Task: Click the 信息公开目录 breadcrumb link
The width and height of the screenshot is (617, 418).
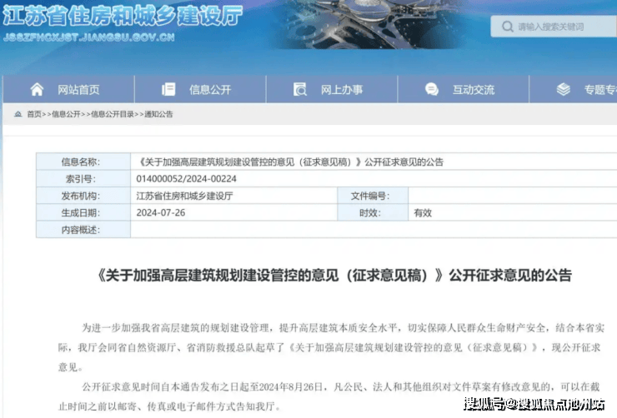Action: (x=113, y=114)
